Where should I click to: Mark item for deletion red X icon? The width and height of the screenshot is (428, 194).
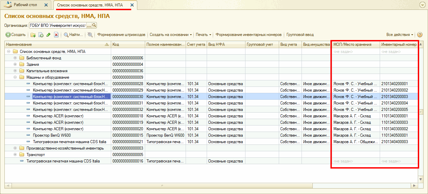pos(56,35)
